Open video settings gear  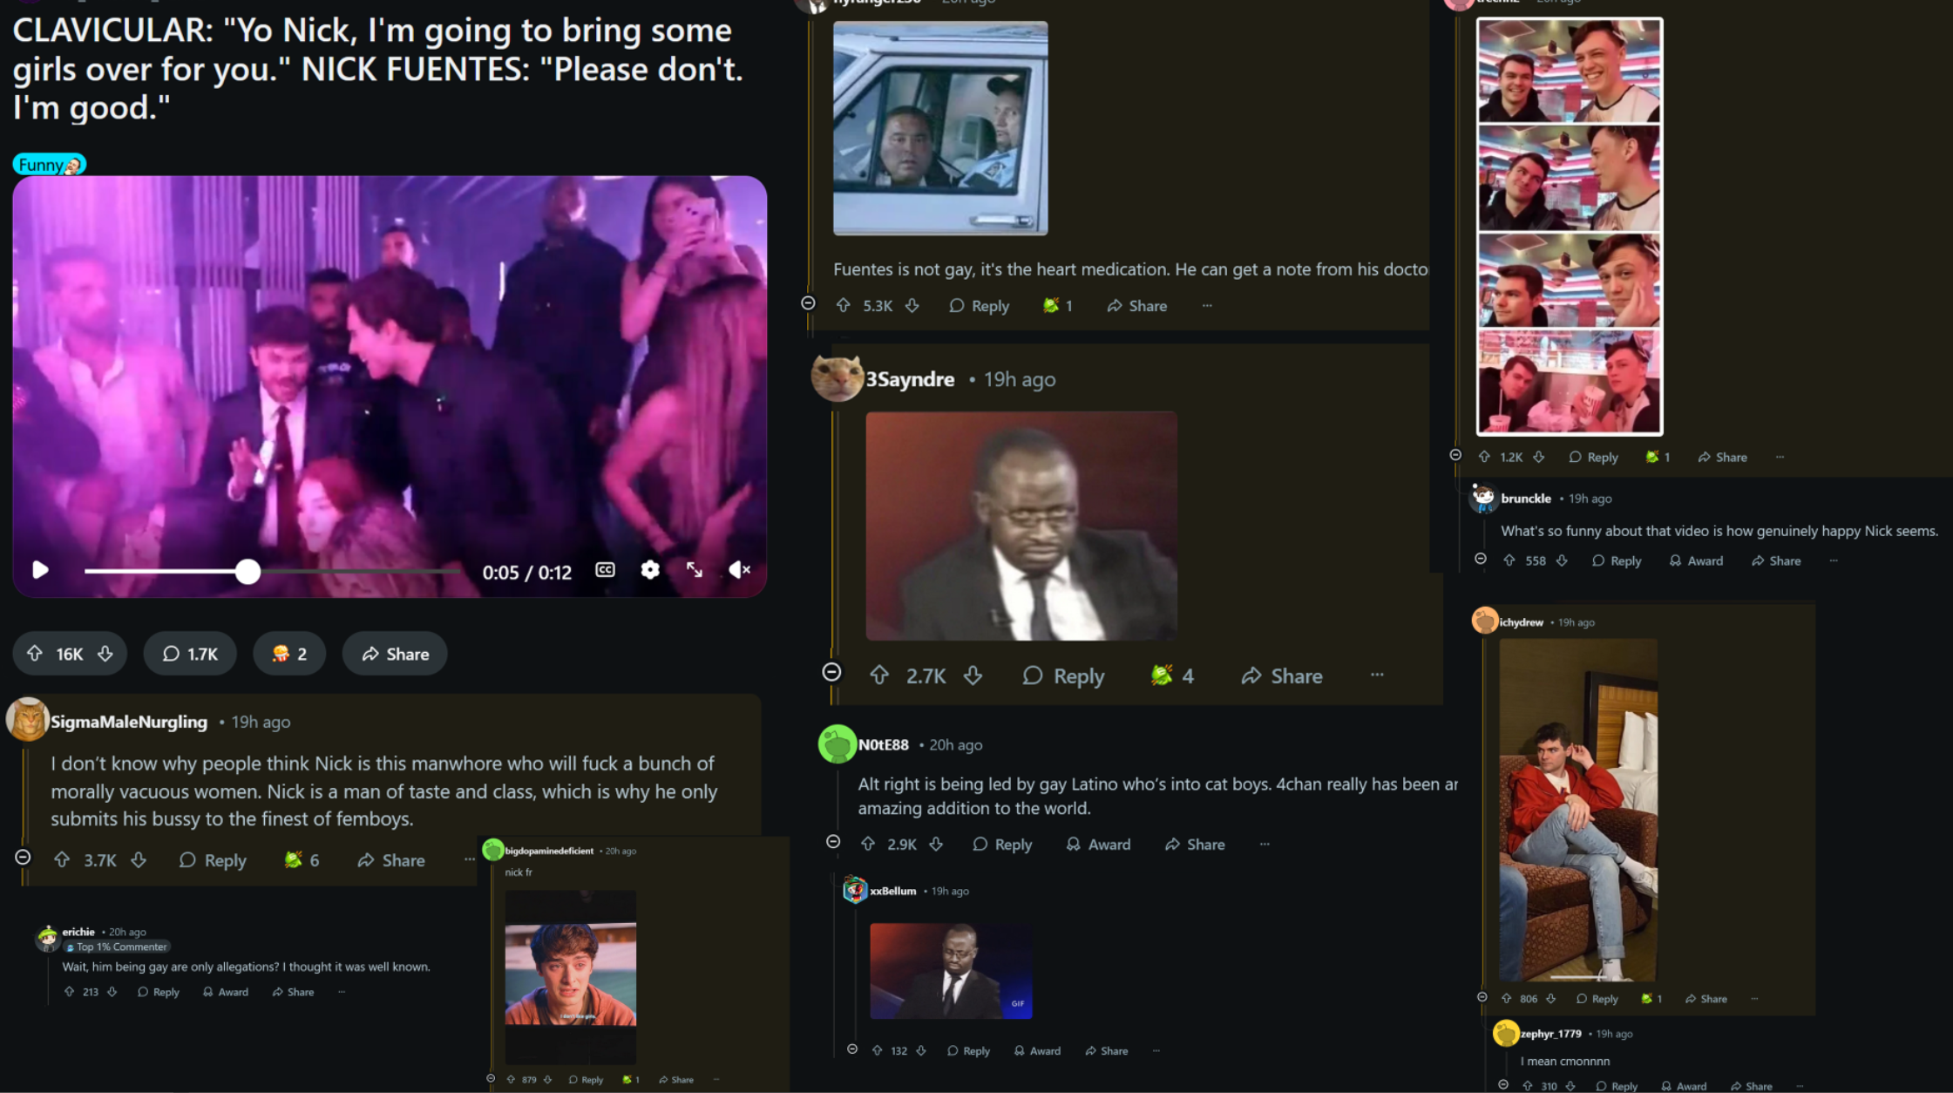[x=650, y=570]
